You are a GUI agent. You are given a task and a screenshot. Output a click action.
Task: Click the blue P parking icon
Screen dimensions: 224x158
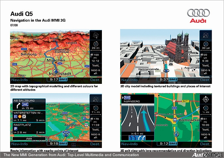[16, 129]
